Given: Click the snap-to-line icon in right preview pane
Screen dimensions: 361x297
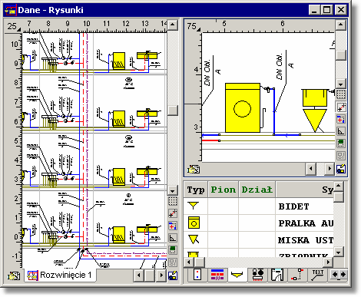Looking at the screenshot, I should (341, 107).
